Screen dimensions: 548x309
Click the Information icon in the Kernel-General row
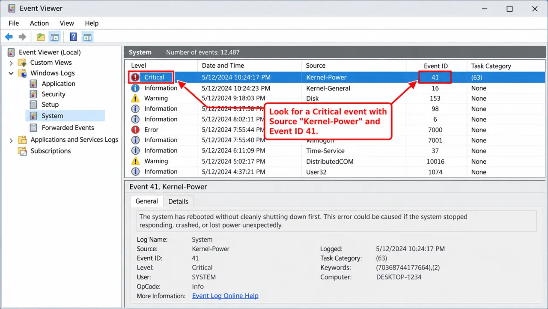pyautogui.click(x=135, y=88)
